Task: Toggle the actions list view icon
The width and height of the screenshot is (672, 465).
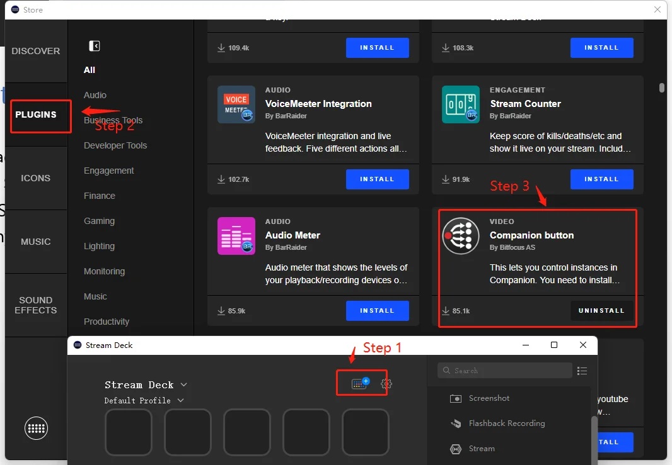Action: coord(582,371)
